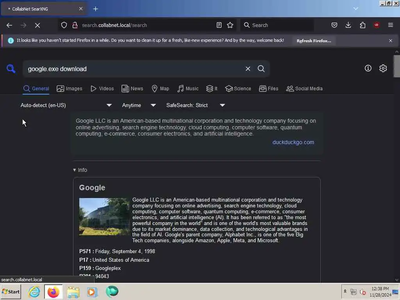Image resolution: width=400 pixels, height=300 pixels.
Task: Click the Refresh Firefox button
Action: tap(314, 41)
